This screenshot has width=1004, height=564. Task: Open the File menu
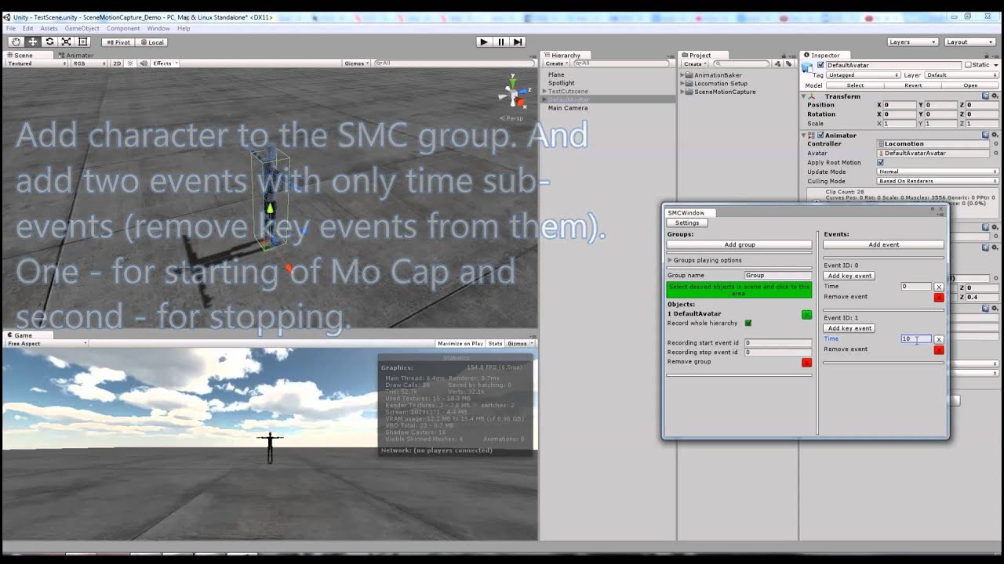click(x=11, y=28)
